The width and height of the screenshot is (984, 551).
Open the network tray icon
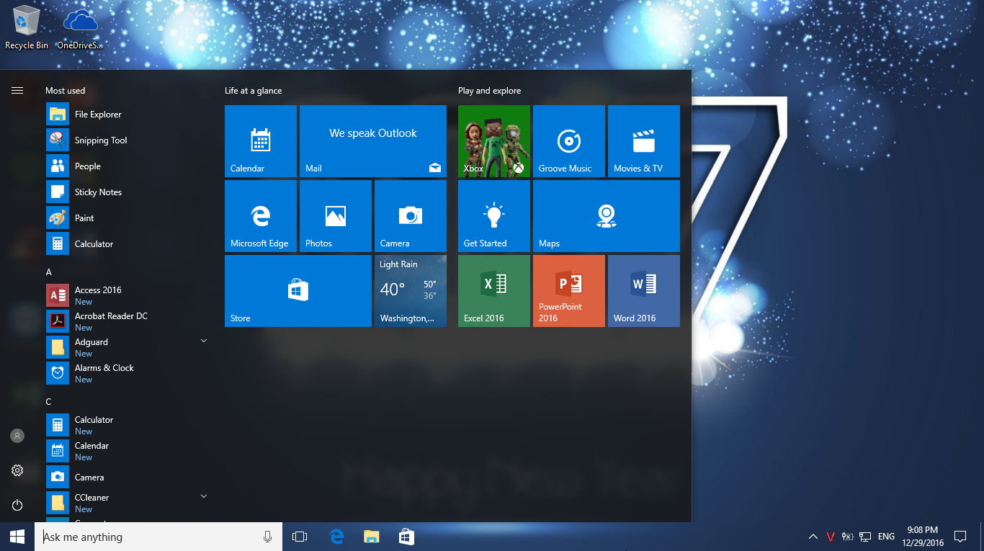pos(865,537)
